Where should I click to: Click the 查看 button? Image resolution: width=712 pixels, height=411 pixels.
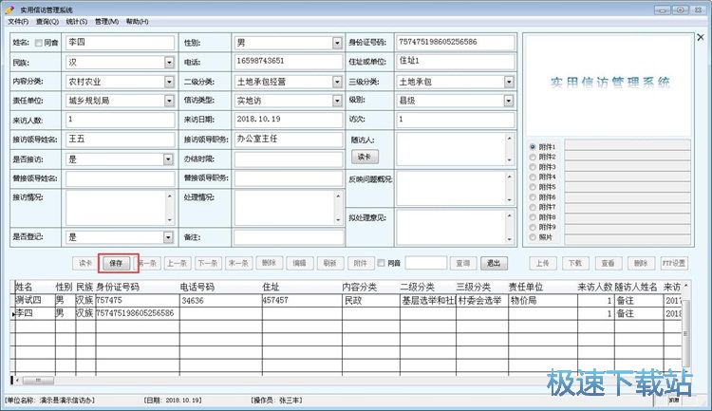[x=608, y=263]
